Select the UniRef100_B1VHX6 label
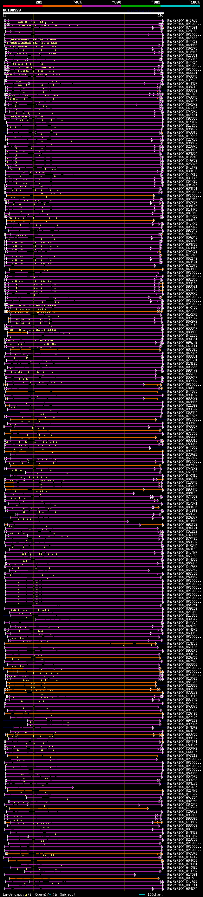The width and height of the screenshot is (203, 897). coord(182,52)
